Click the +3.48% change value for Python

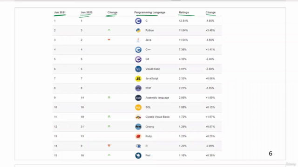coord(210,30)
